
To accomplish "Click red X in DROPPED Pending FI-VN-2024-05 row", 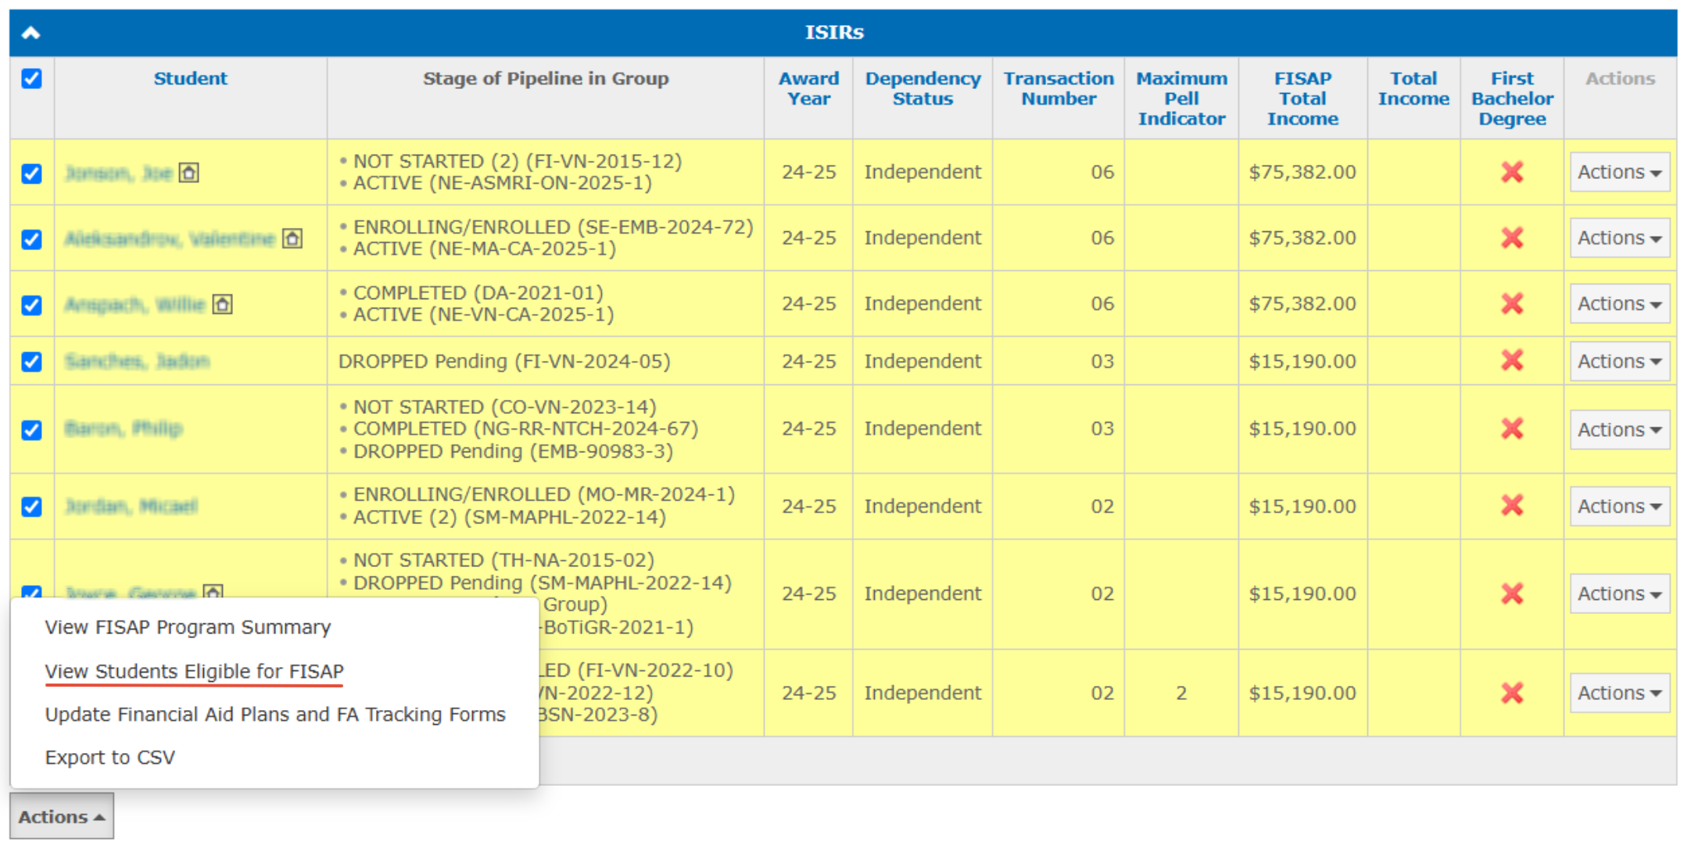I will [x=1511, y=361].
